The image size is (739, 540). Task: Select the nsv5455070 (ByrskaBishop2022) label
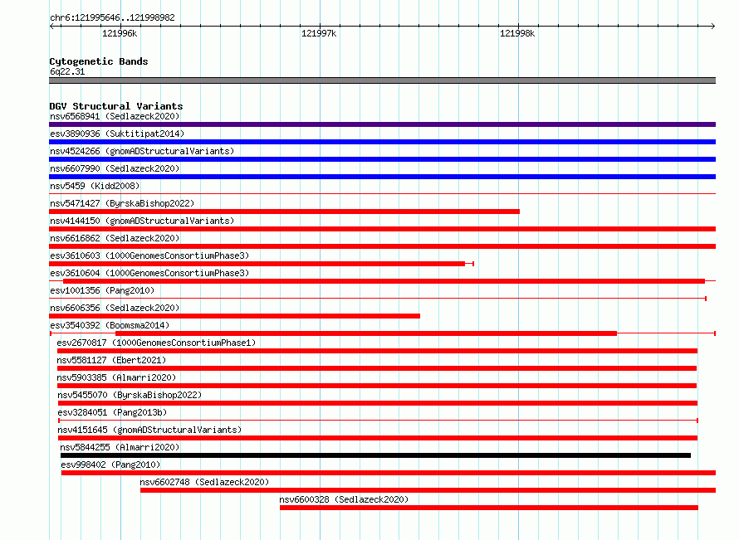point(130,395)
